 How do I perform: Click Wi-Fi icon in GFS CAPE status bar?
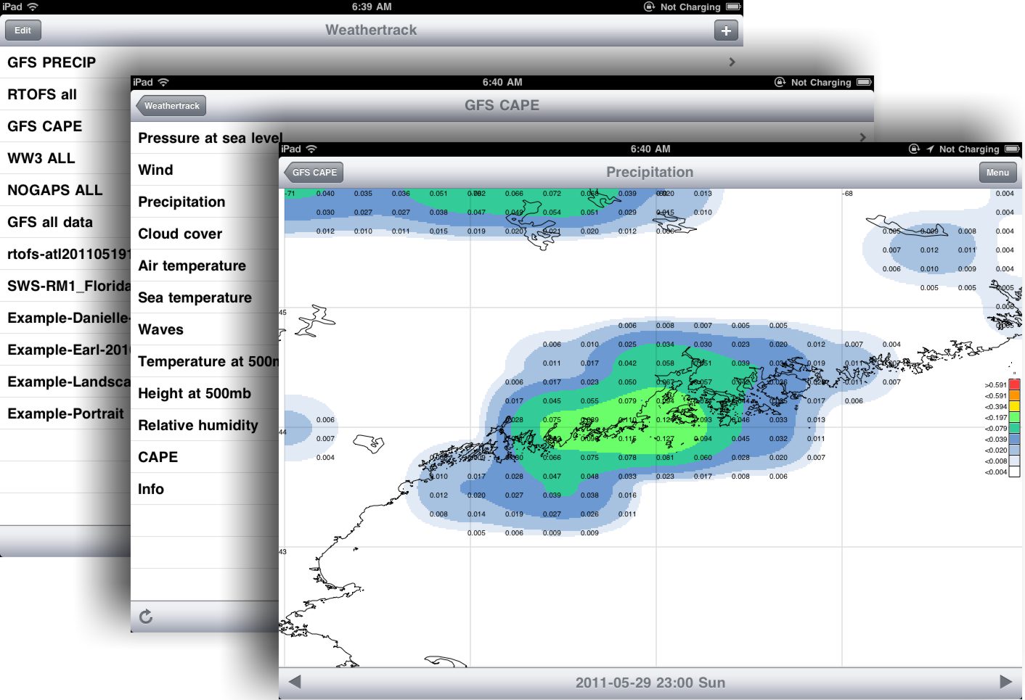coord(163,82)
